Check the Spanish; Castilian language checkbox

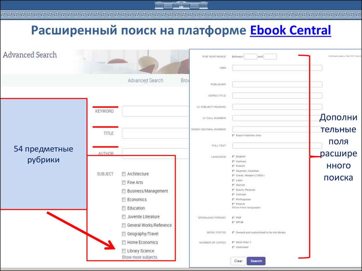[233, 171]
